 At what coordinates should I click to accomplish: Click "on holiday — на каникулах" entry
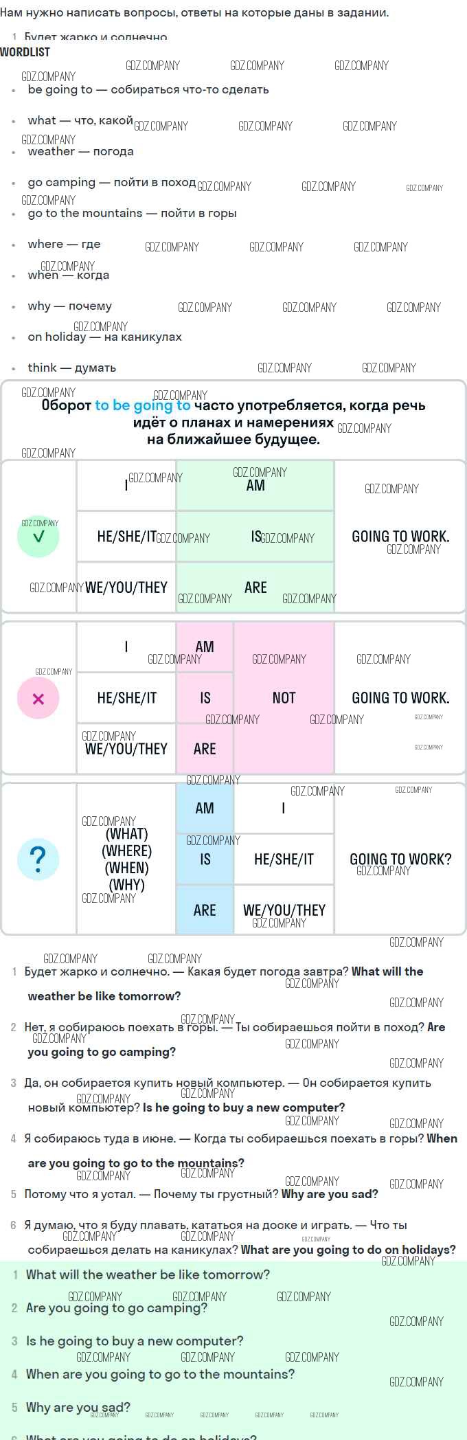point(105,337)
